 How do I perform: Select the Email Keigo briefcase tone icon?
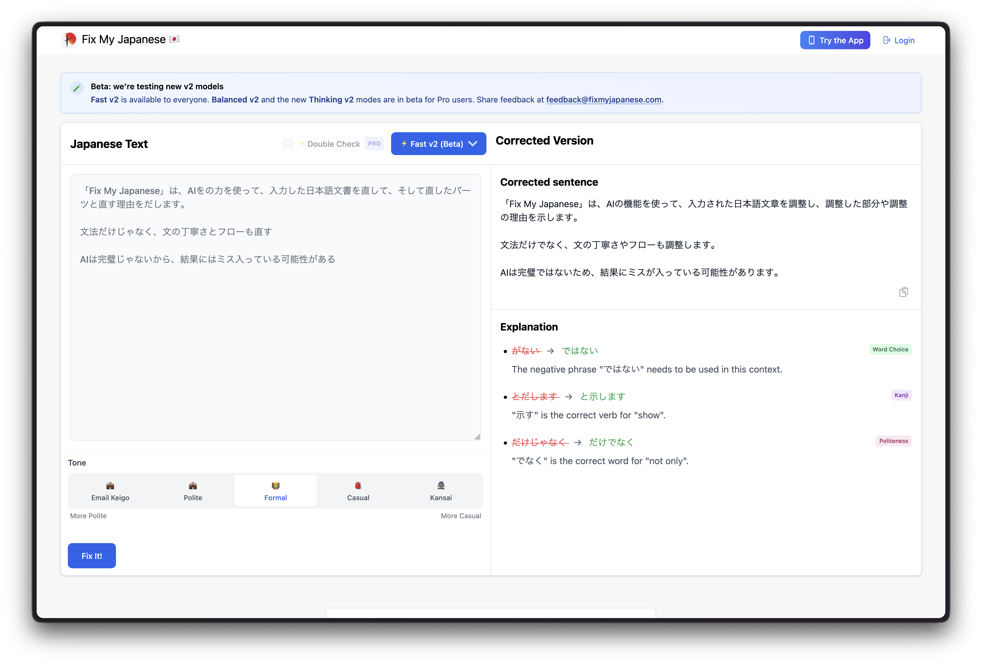[x=110, y=485]
